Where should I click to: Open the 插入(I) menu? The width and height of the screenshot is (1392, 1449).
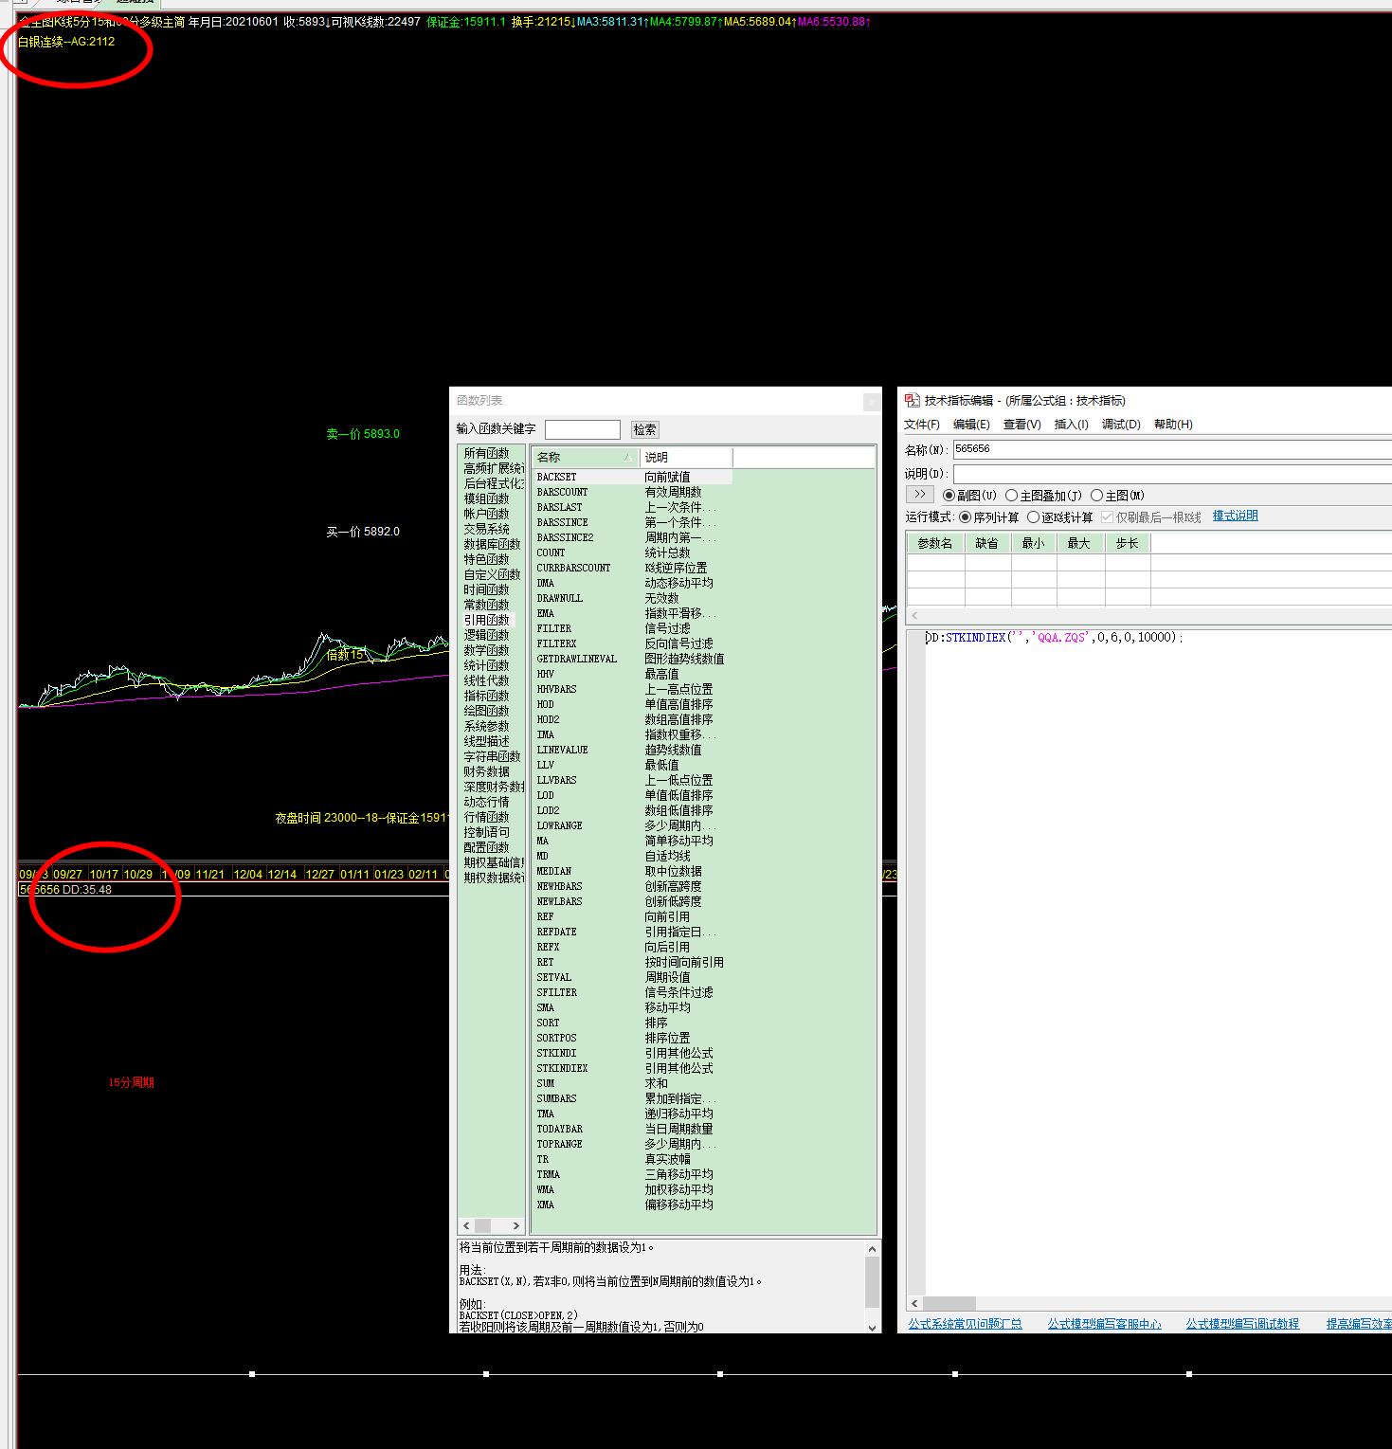[1071, 425]
